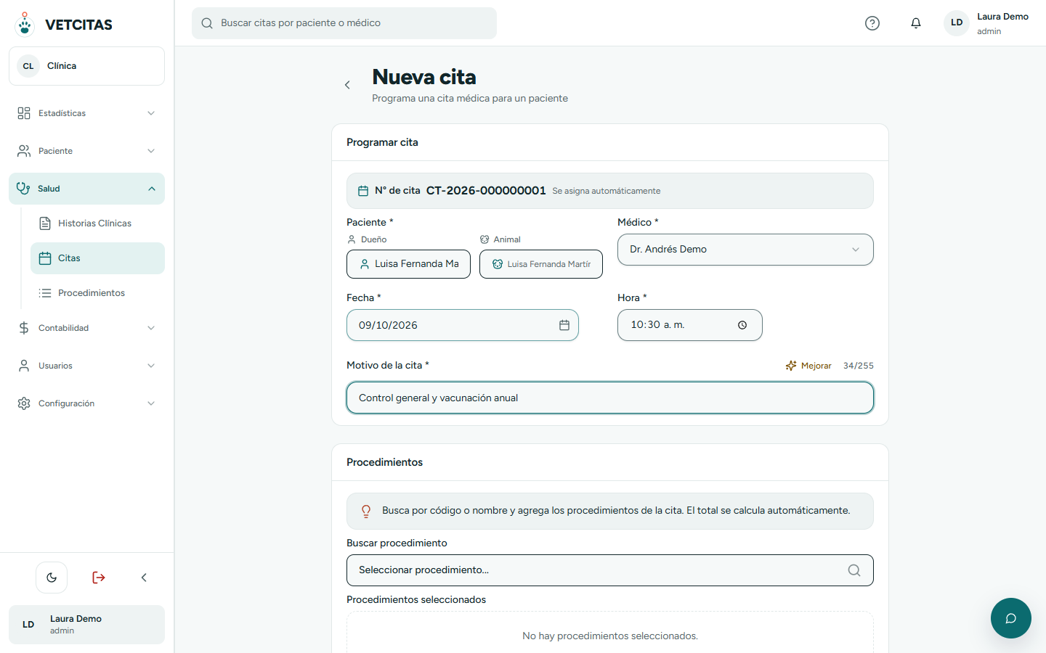Focus the Buscar citas search bar
1046x653 pixels.
(x=344, y=23)
